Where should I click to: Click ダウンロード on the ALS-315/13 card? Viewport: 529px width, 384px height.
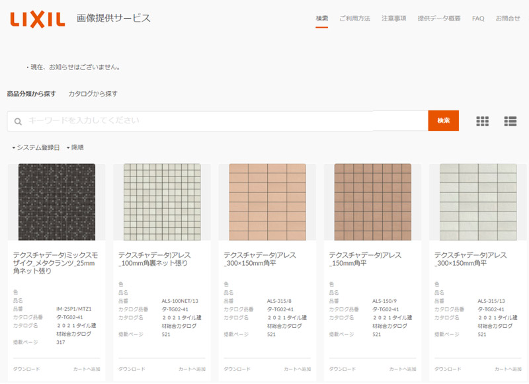[x=448, y=369]
